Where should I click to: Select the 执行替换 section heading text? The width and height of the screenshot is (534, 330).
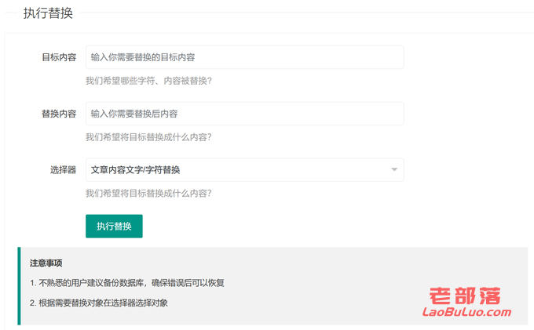point(48,13)
